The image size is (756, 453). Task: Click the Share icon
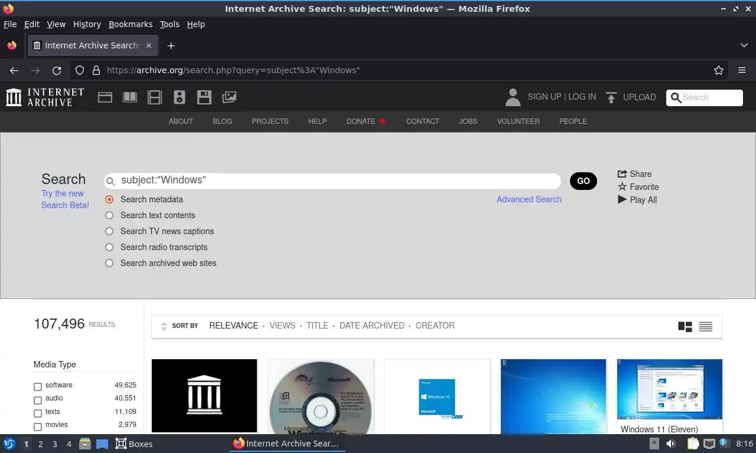(622, 174)
